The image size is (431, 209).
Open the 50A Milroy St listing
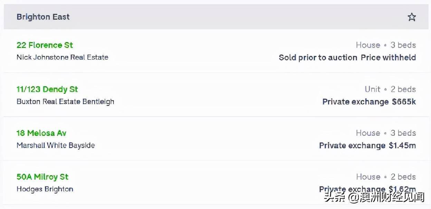pyautogui.click(x=42, y=177)
